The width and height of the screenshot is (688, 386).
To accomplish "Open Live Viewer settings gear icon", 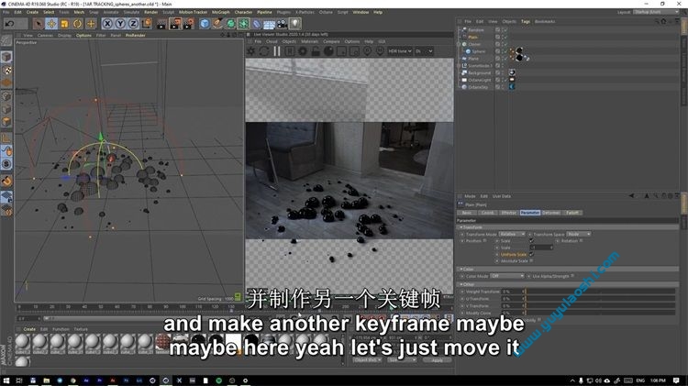I will tap(303, 51).
